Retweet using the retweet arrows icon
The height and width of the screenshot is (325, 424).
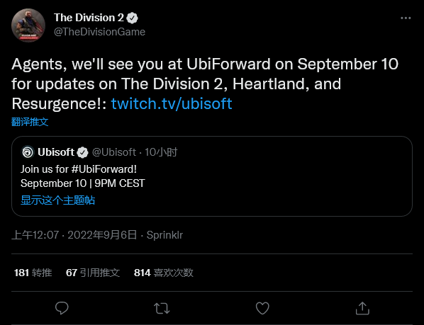click(162, 308)
